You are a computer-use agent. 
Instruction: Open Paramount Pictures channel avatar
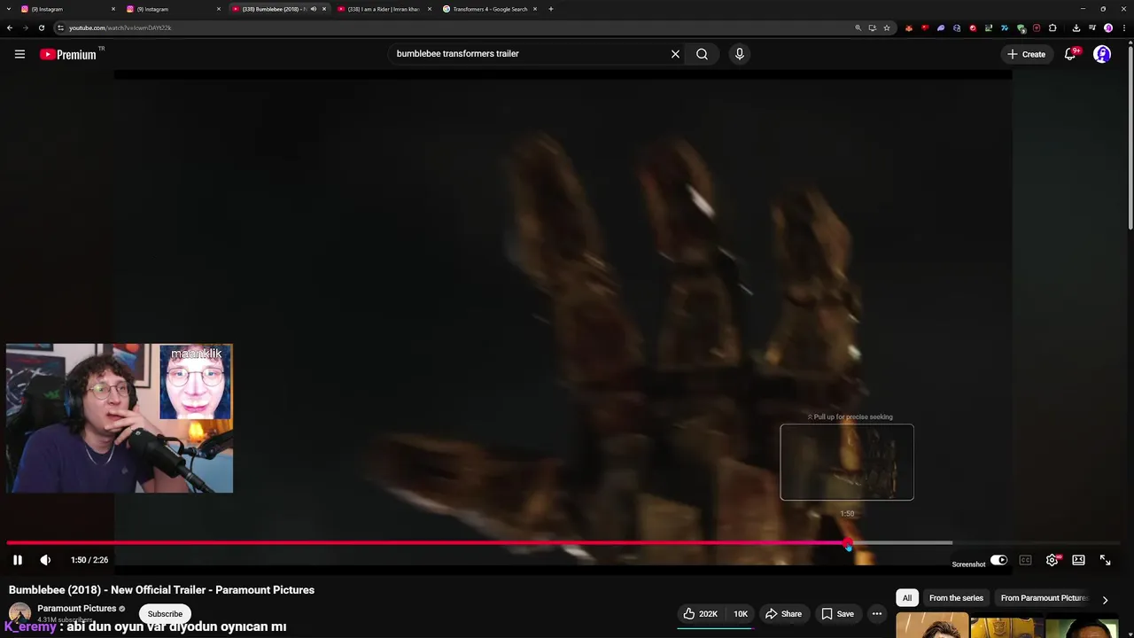(19, 614)
